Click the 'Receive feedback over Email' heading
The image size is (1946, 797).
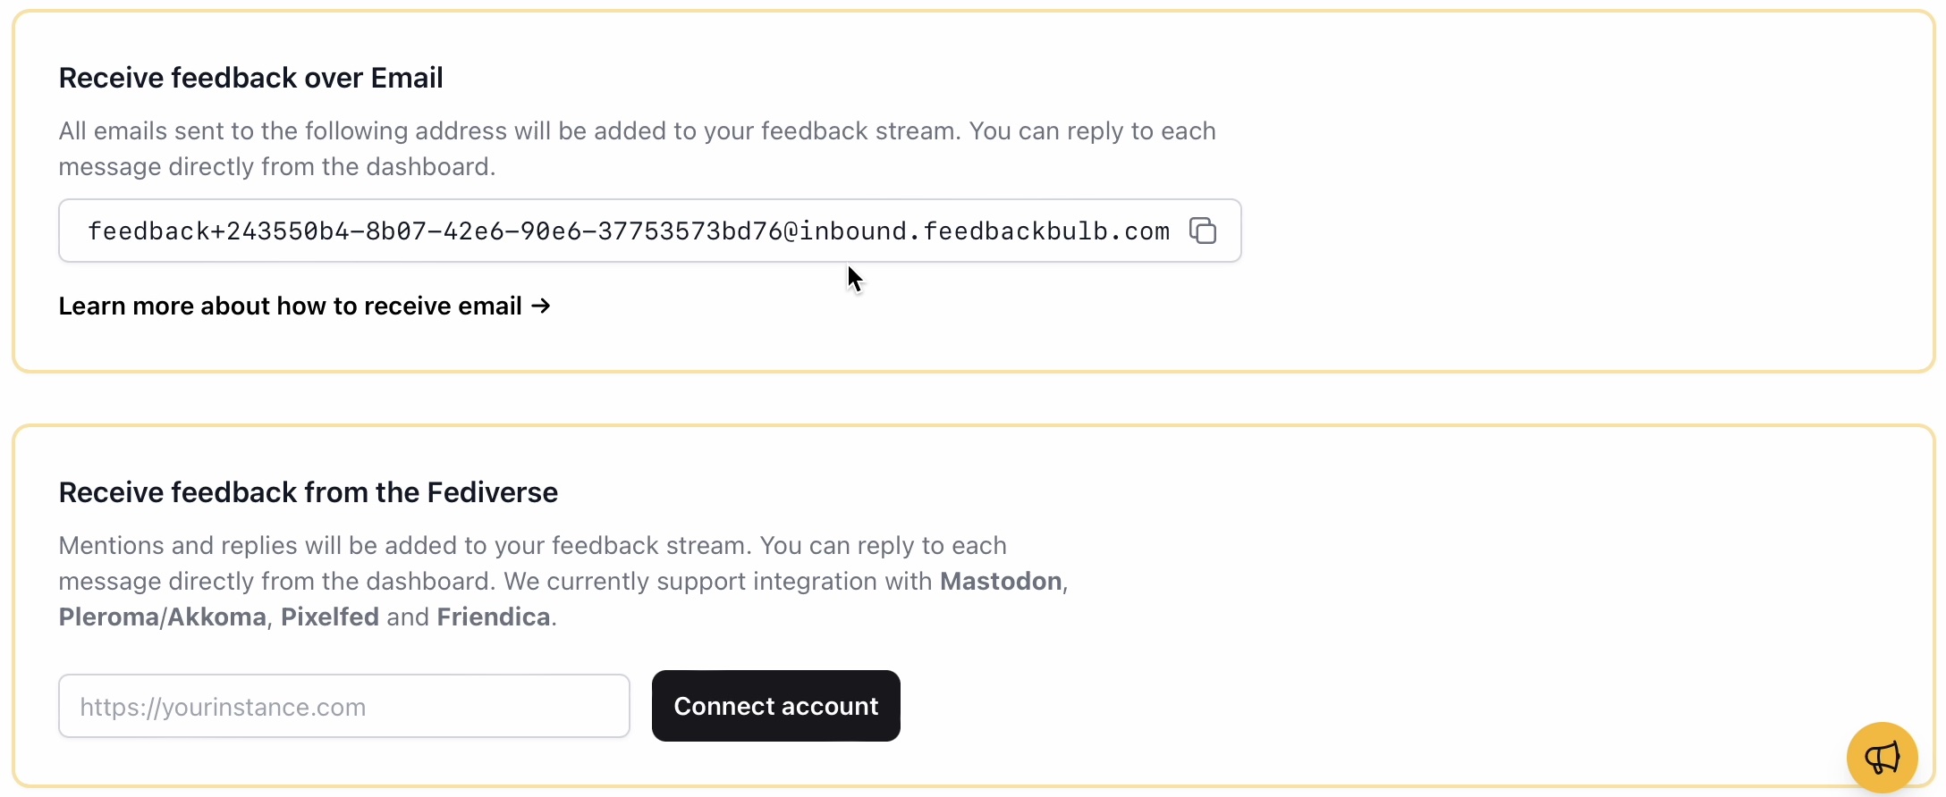(250, 78)
